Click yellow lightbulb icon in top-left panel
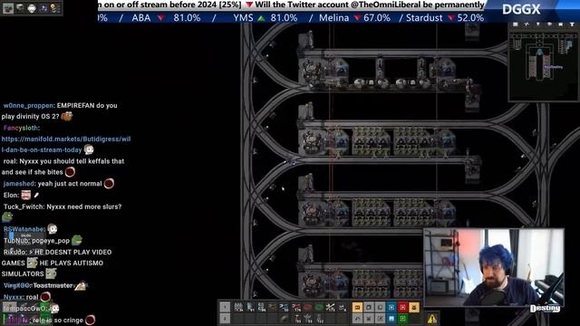The width and height of the screenshot is (580, 326). click(x=55, y=8)
